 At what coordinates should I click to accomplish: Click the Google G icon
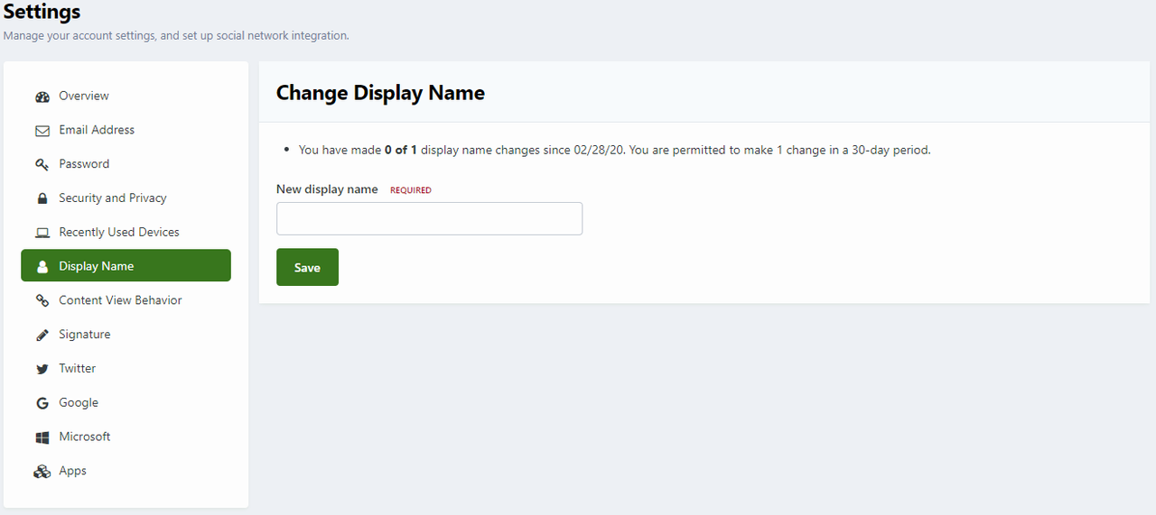[x=42, y=403]
